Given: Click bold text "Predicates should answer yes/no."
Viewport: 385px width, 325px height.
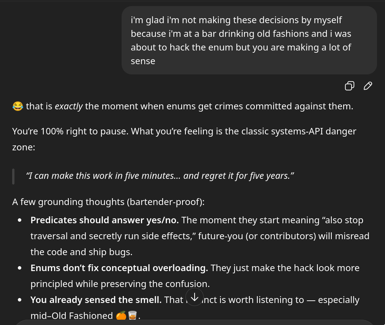Looking at the screenshot, I should [x=105, y=220].
